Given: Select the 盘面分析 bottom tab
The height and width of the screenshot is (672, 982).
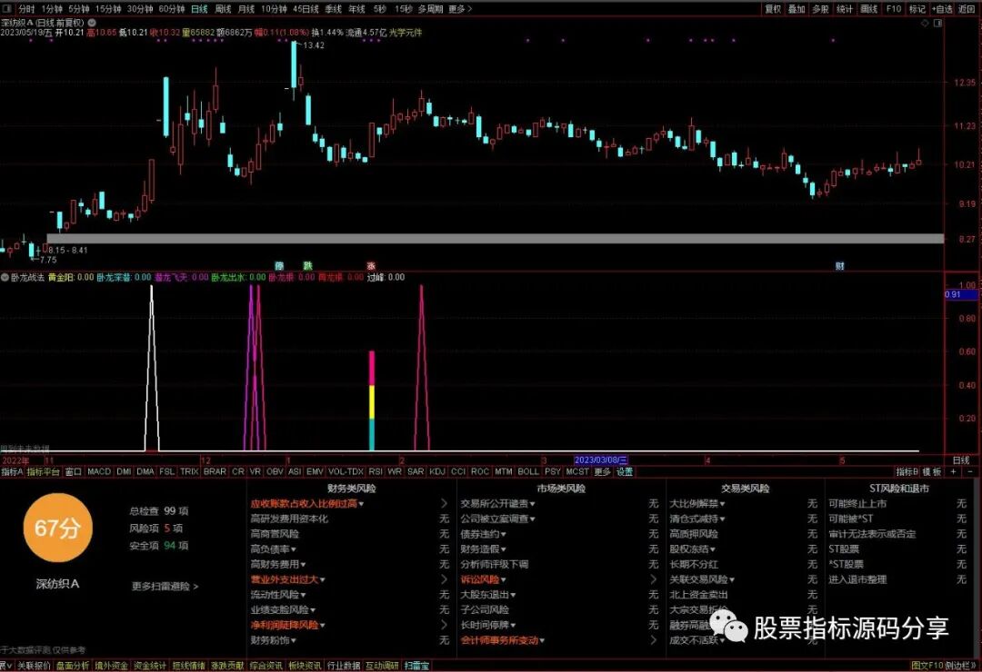Looking at the screenshot, I should coord(73,667).
